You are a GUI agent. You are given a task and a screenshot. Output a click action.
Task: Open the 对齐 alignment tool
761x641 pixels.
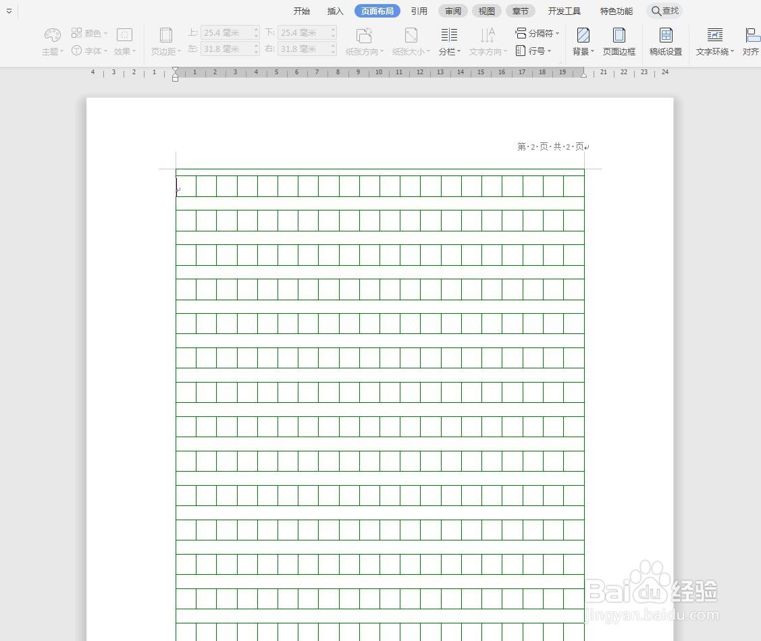tap(752, 42)
